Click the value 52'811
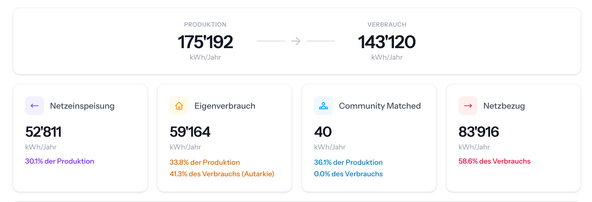 (43, 132)
